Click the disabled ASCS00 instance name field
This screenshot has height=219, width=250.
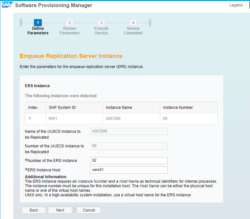(x=129, y=132)
